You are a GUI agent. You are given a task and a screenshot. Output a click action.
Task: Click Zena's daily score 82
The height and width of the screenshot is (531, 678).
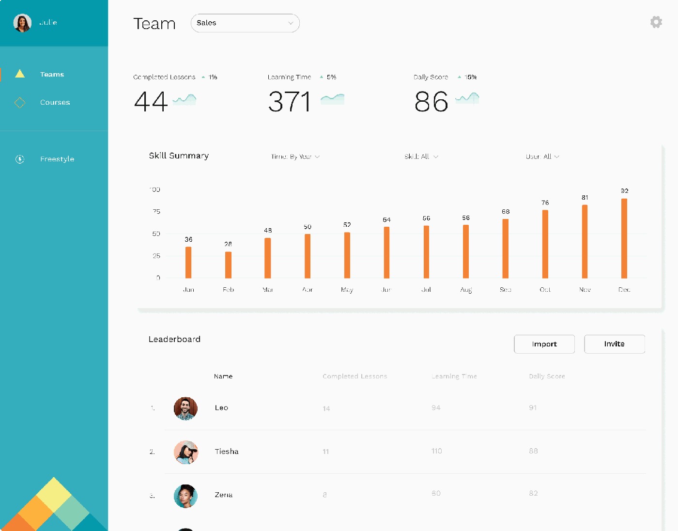[x=533, y=493]
